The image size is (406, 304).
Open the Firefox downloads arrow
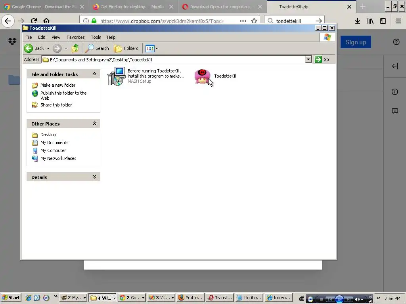pos(358,21)
